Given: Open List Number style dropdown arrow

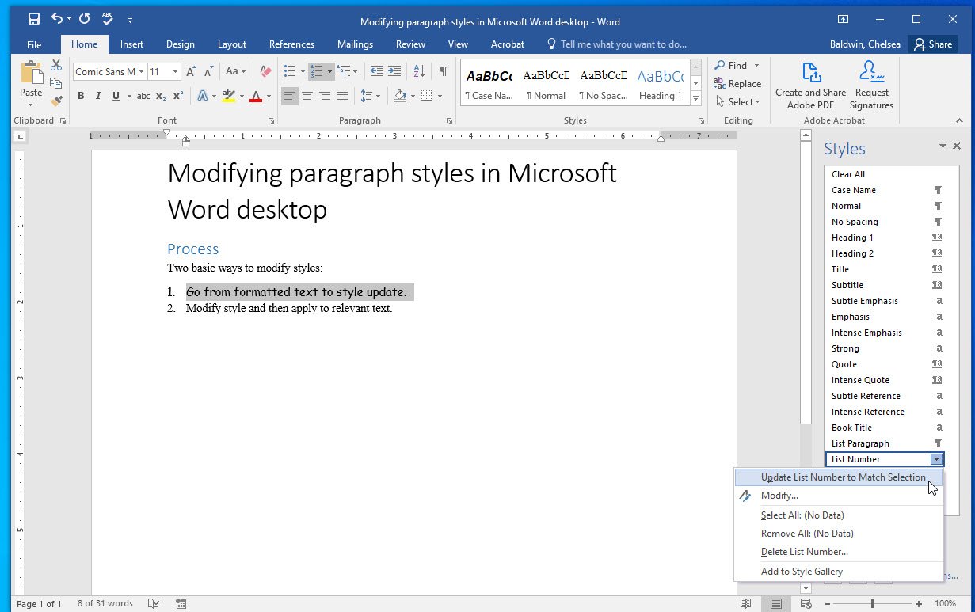Looking at the screenshot, I should [x=937, y=459].
